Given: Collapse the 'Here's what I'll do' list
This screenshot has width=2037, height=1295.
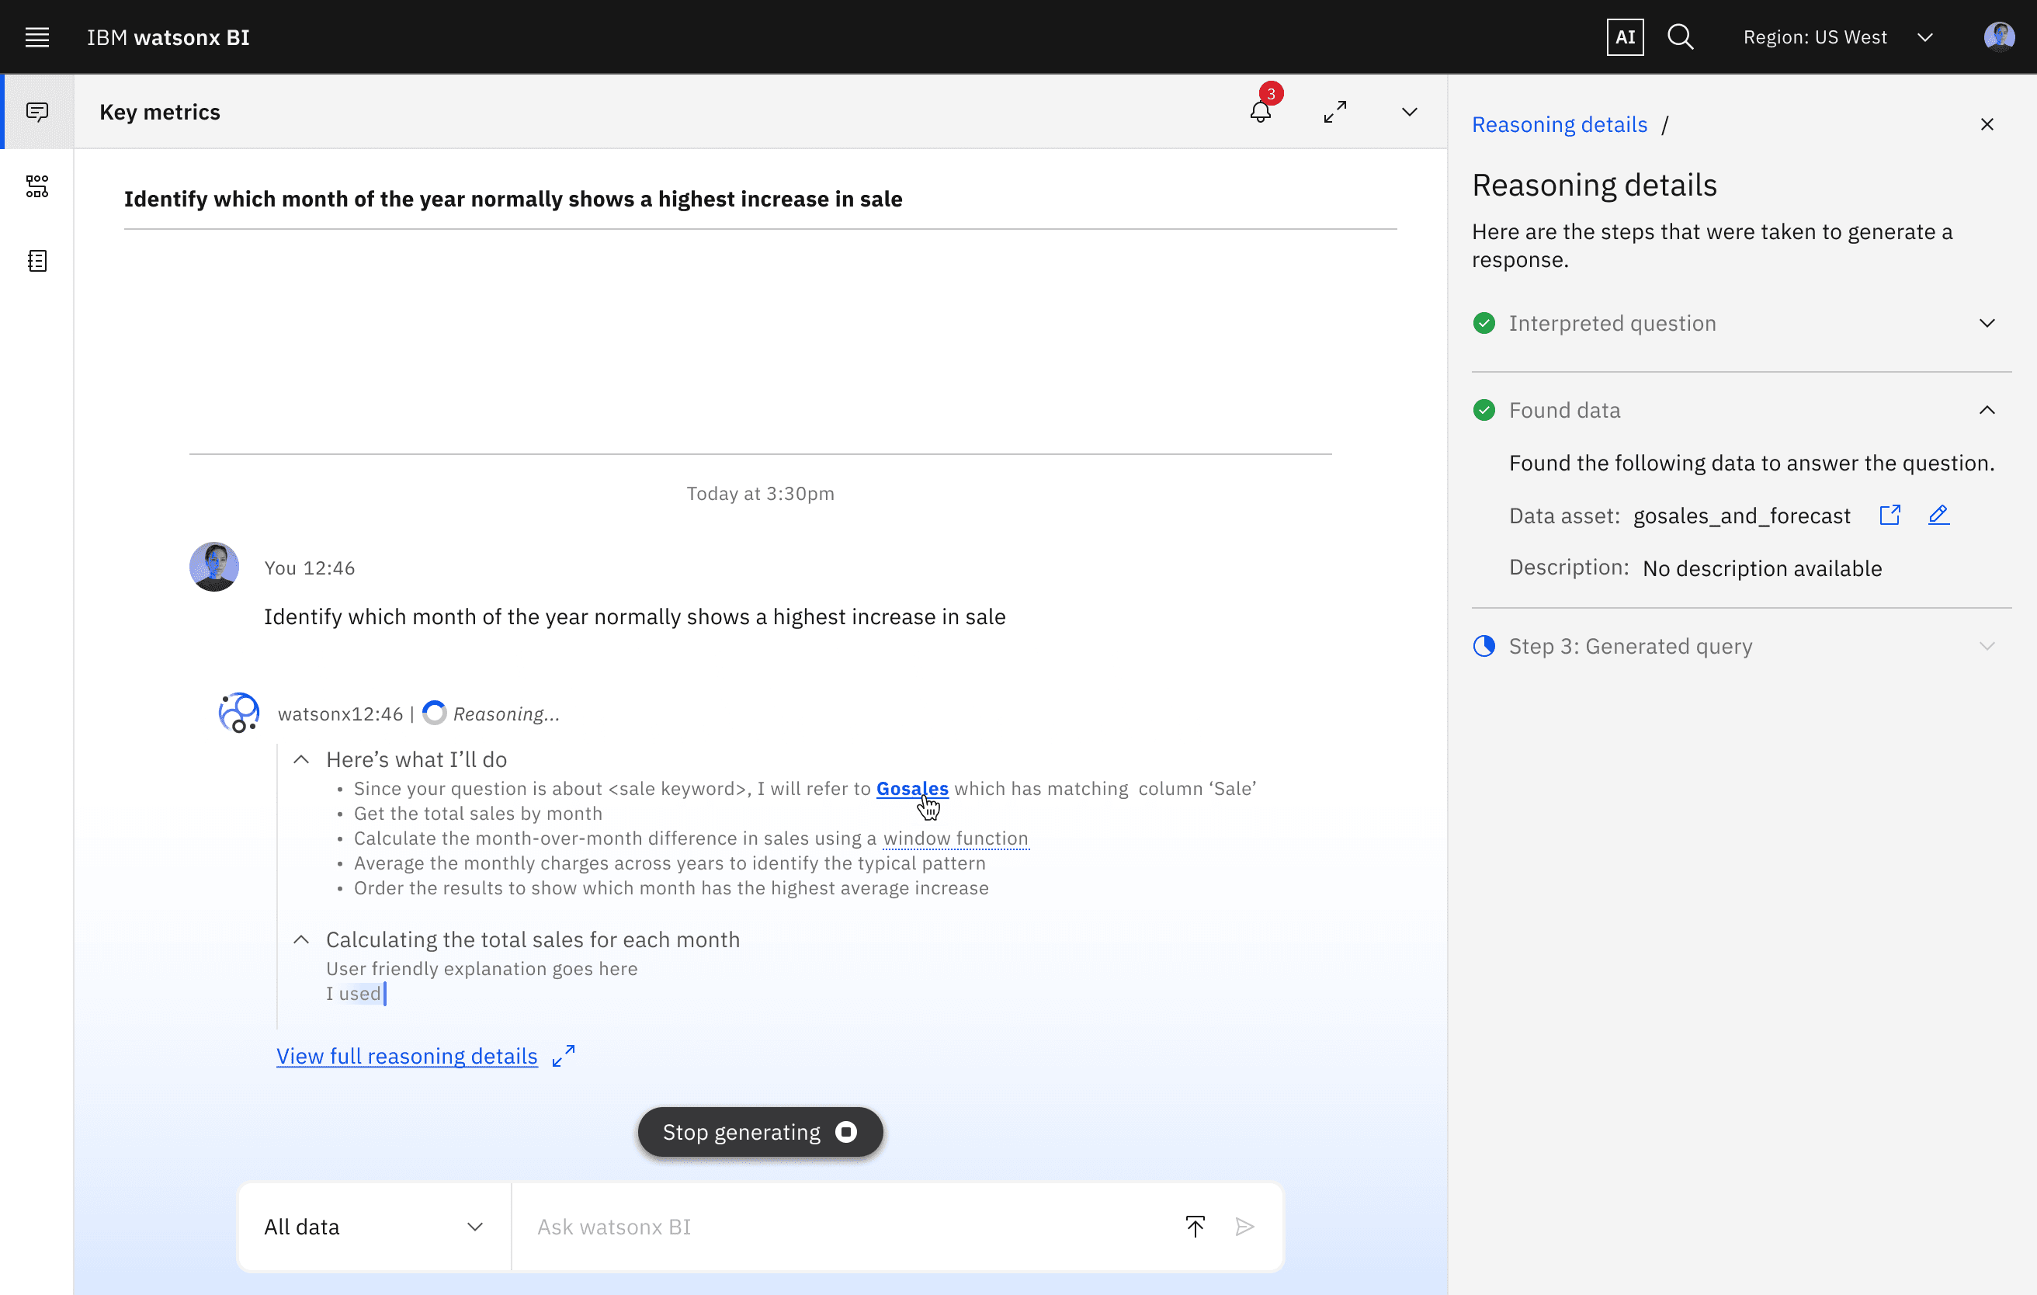Looking at the screenshot, I should pyautogui.click(x=301, y=759).
